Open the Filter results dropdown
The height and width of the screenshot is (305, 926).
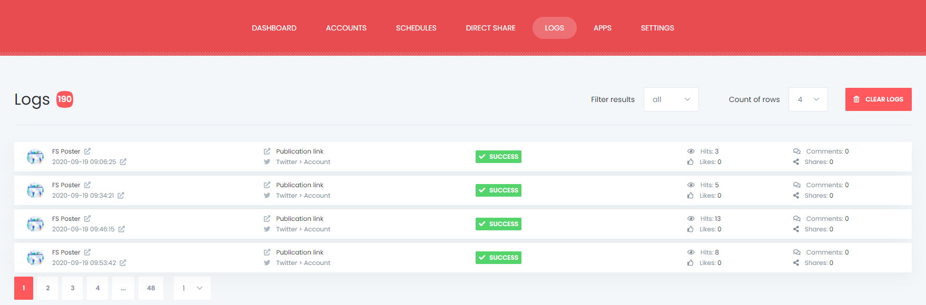click(671, 99)
